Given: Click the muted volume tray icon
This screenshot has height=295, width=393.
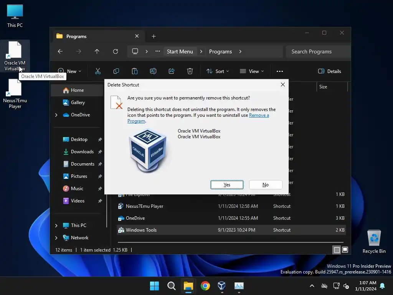Looking at the screenshot, I should click(x=347, y=286).
